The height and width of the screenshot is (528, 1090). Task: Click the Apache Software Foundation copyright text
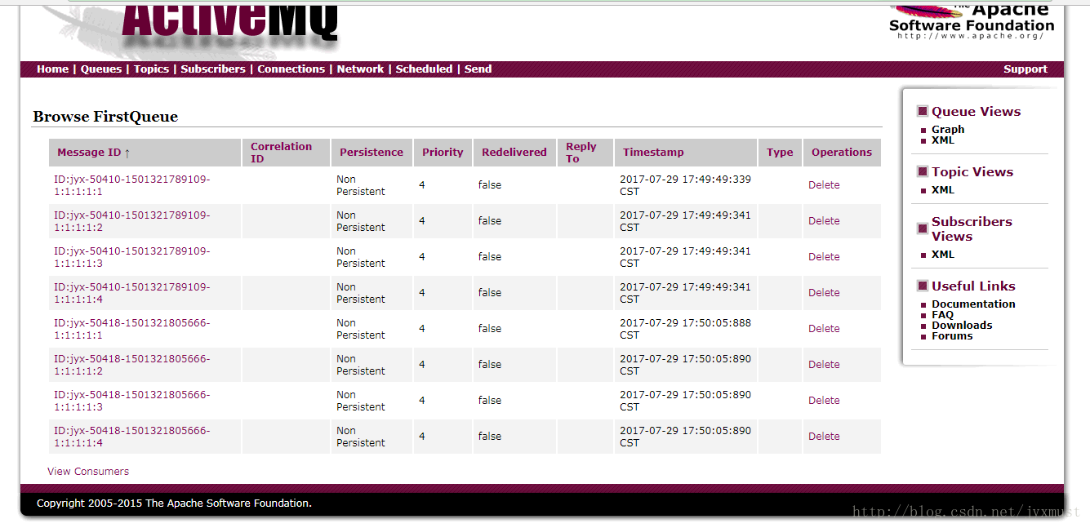click(174, 504)
